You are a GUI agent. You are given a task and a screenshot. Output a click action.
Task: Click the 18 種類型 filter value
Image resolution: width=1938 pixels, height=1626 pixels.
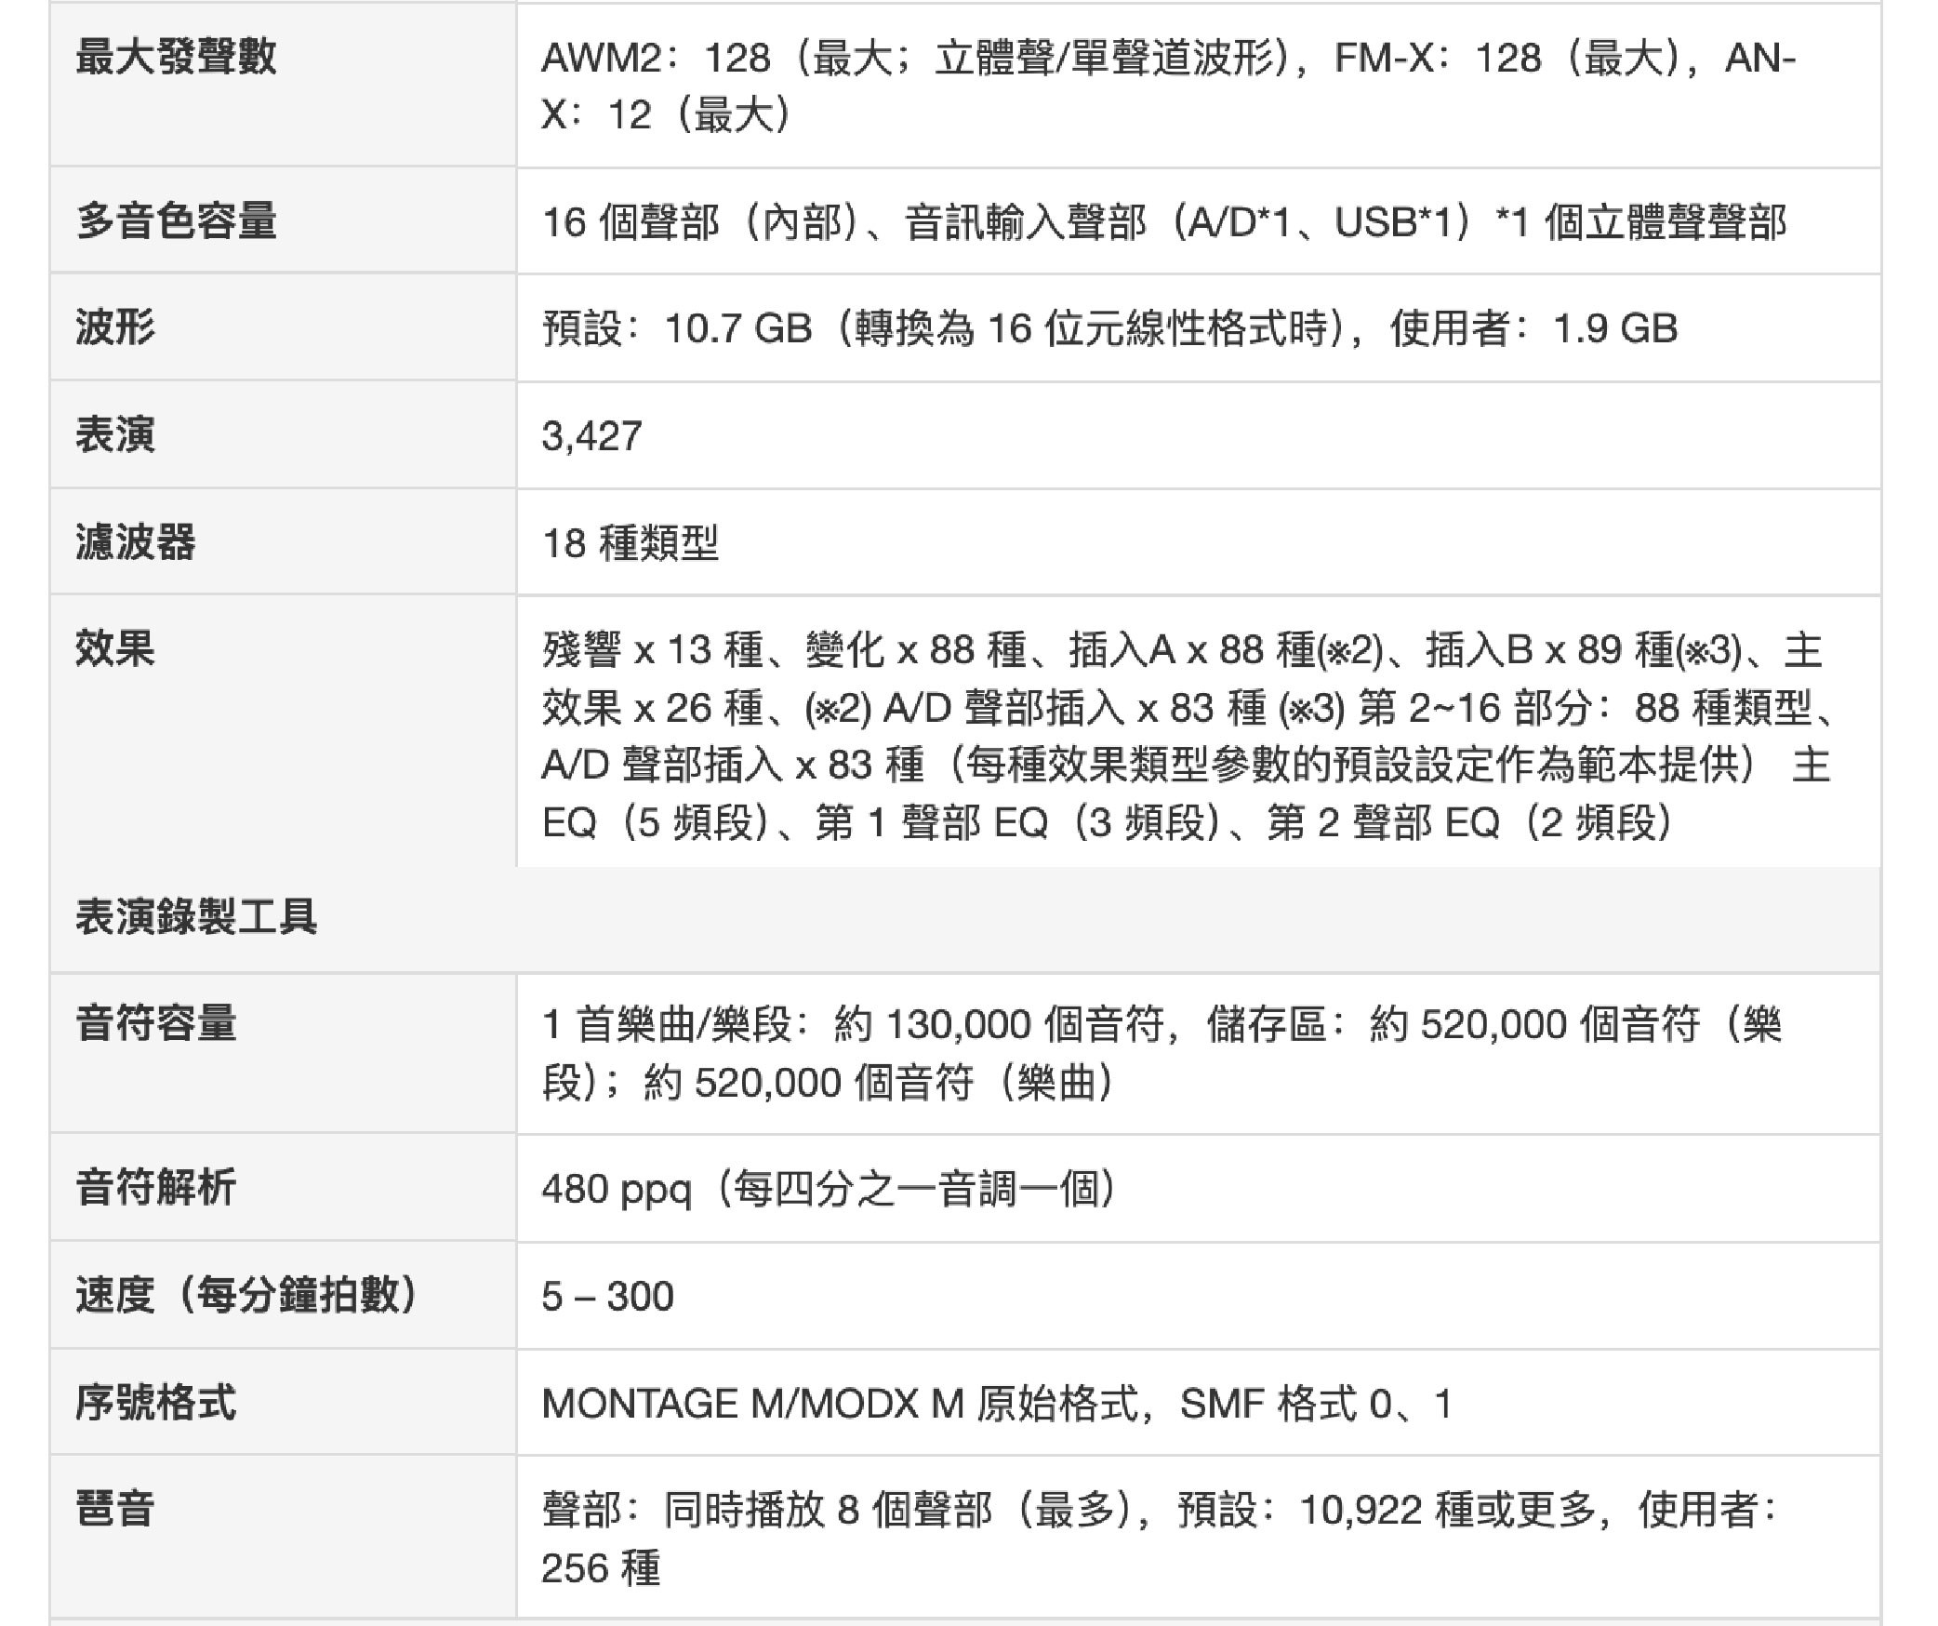[x=630, y=543]
